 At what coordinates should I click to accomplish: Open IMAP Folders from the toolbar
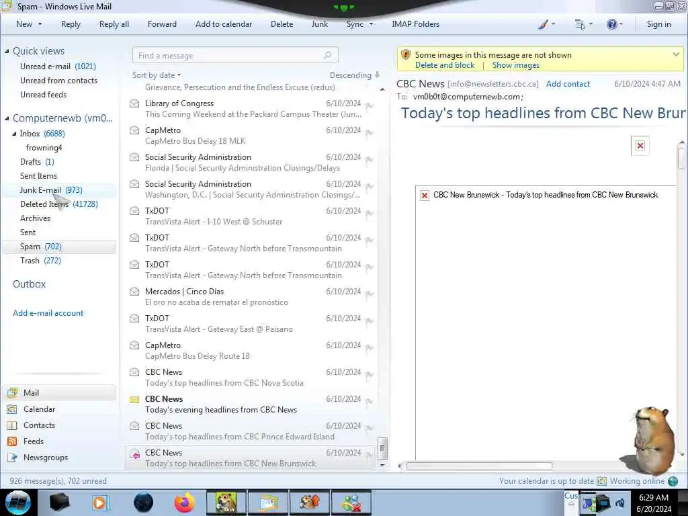click(415, 24)
